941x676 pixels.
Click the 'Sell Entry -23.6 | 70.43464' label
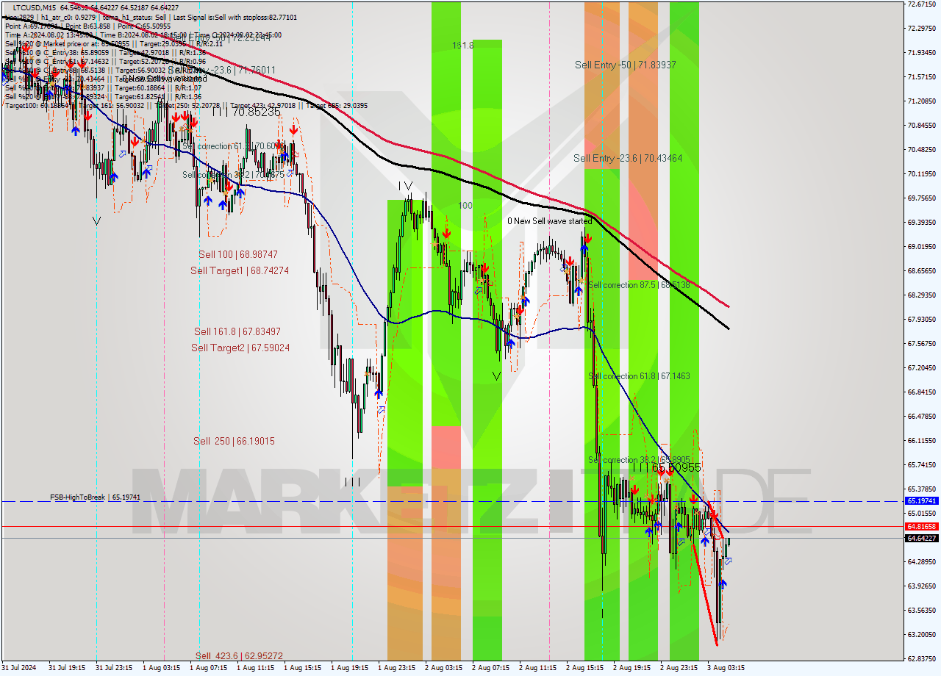(628, 158)
